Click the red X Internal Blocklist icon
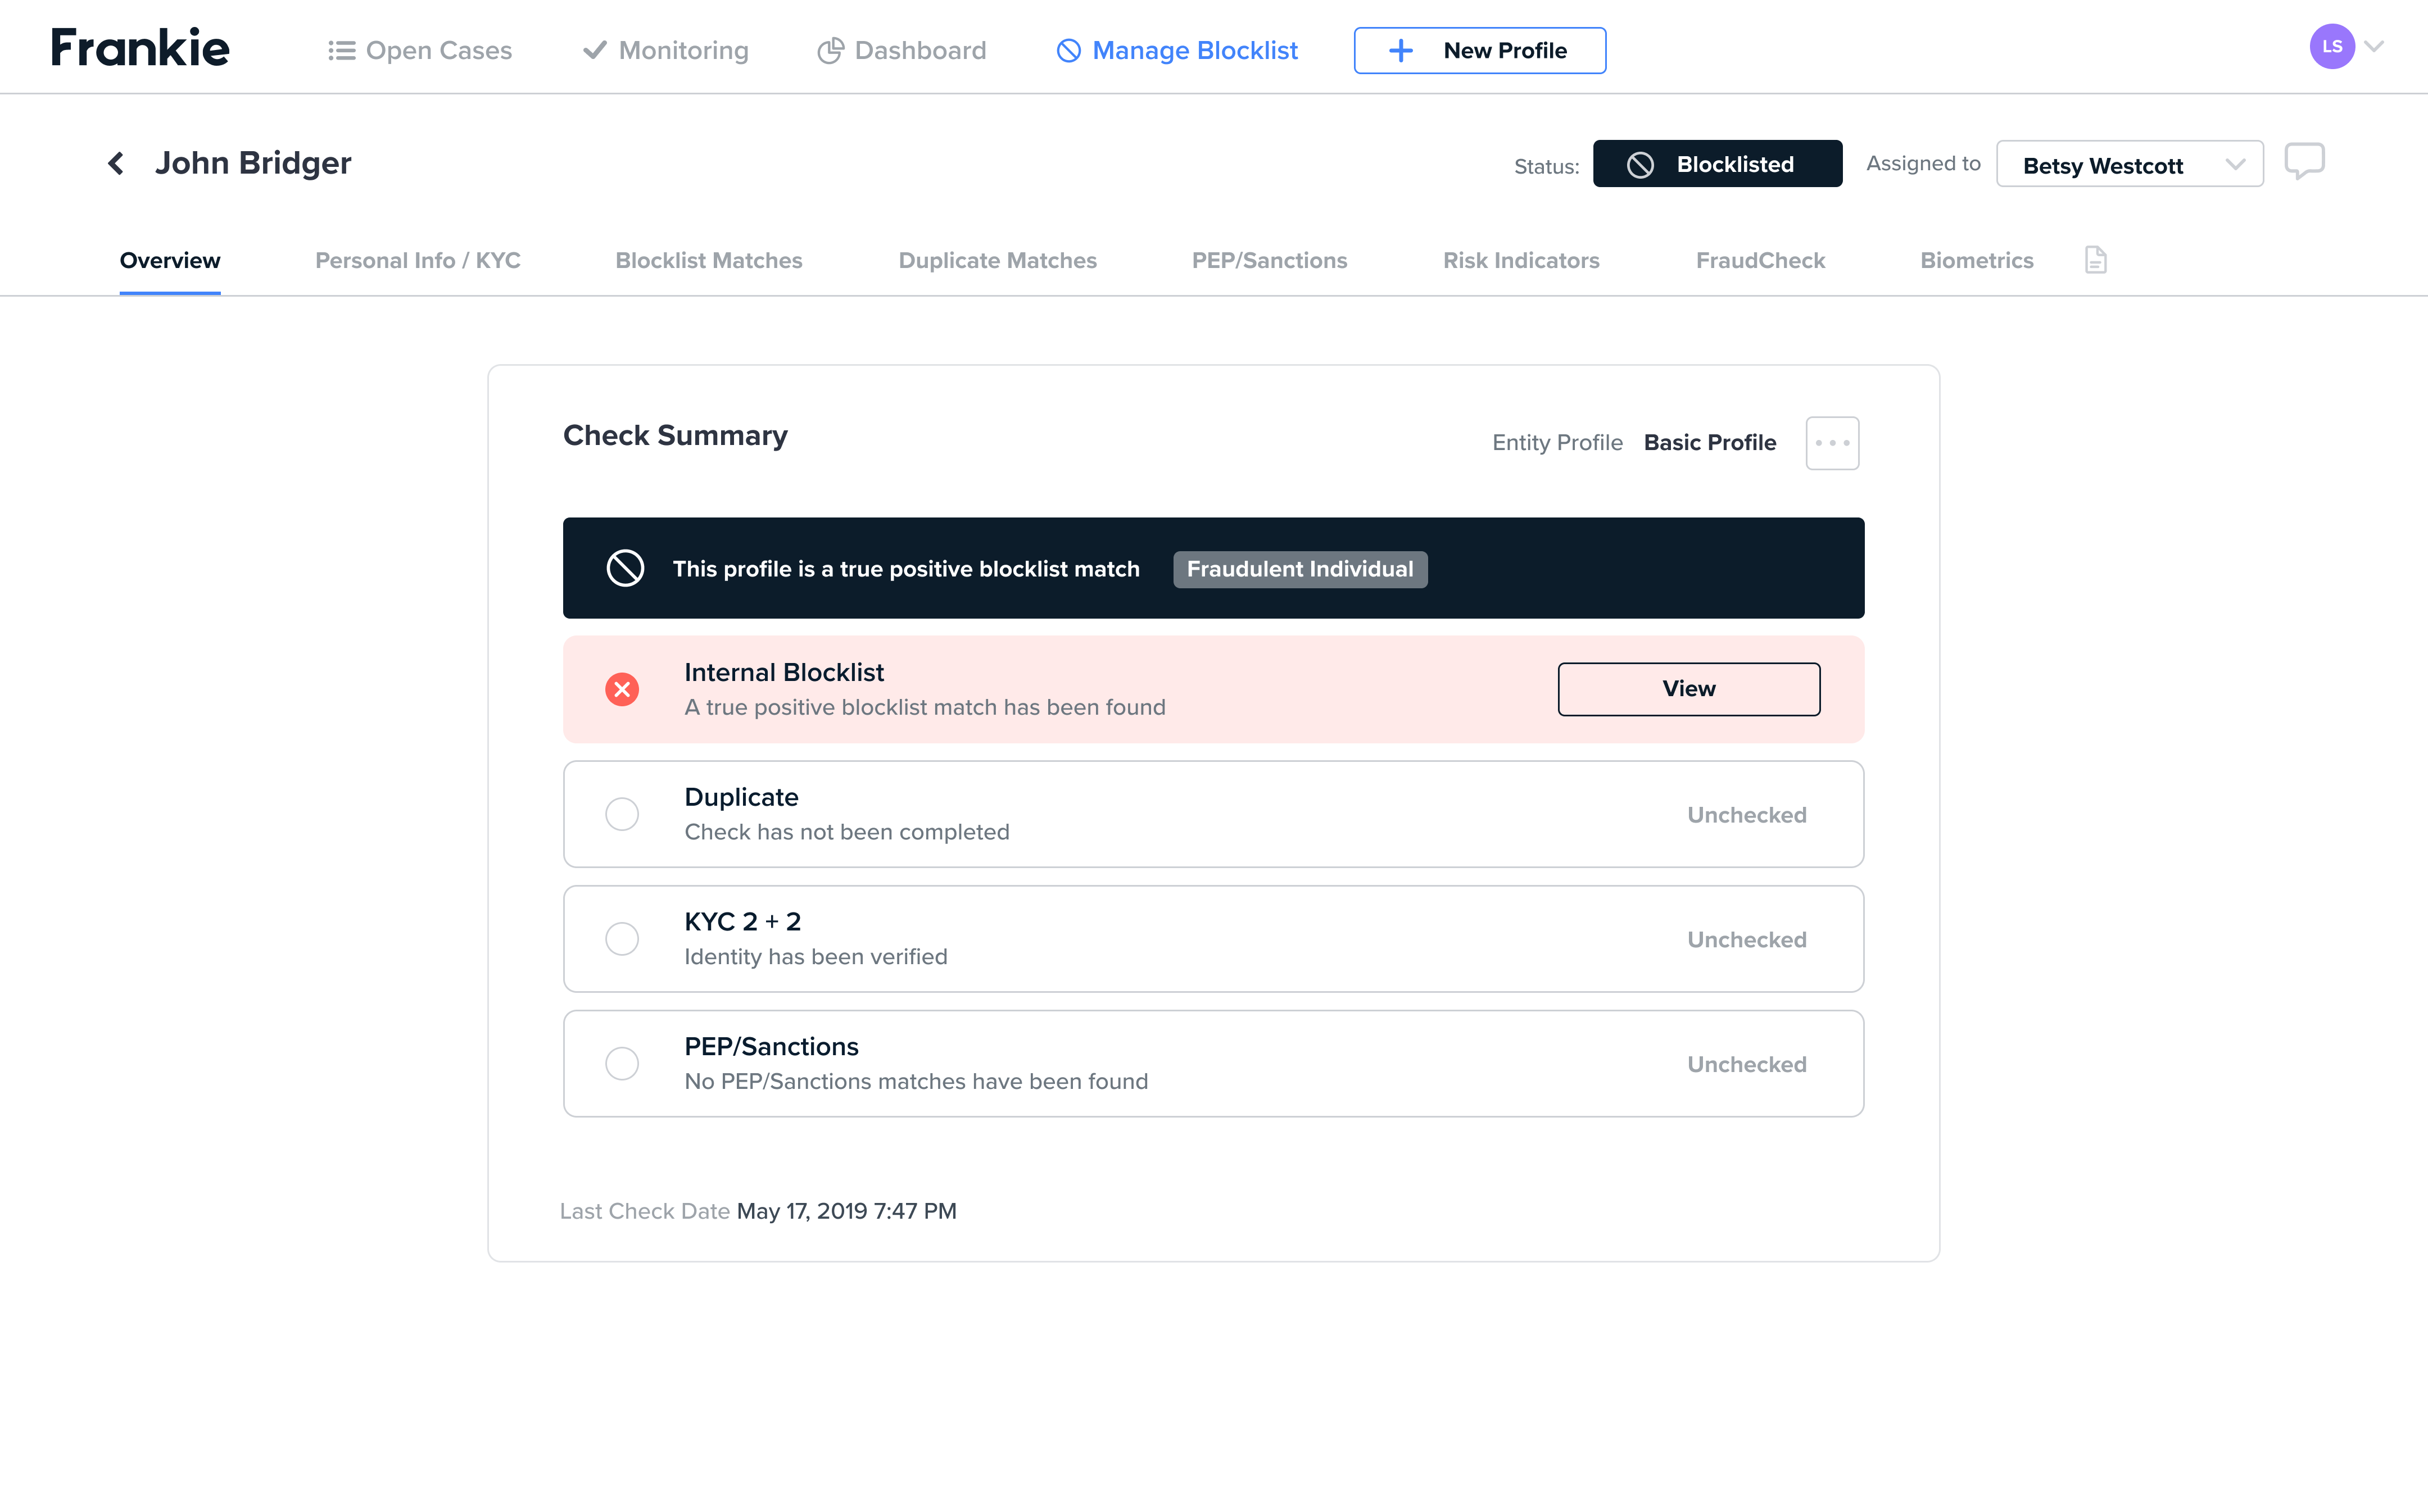 (x=622, y=689)
